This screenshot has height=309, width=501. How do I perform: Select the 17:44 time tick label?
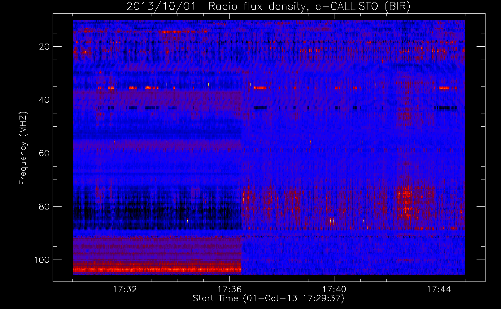pyautogui.click(x=439, y=290)
